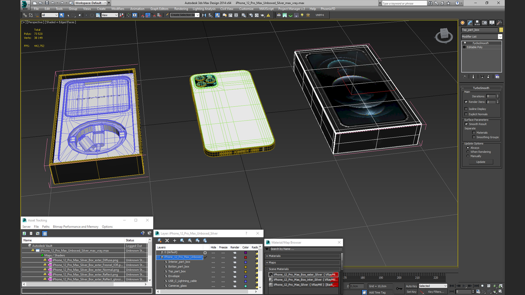The height and width of the screenshot is (295, 525).
Task: Enable the Isoline Display checkbox
Action: [x=466, y=109]
